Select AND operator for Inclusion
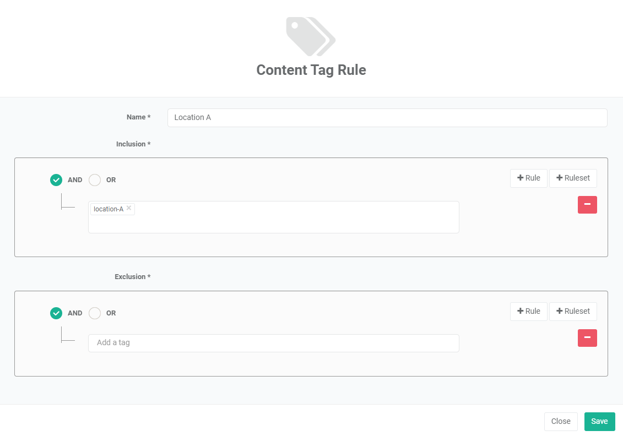623x436 pixels. pyautogui.click(x=56, y=180)
